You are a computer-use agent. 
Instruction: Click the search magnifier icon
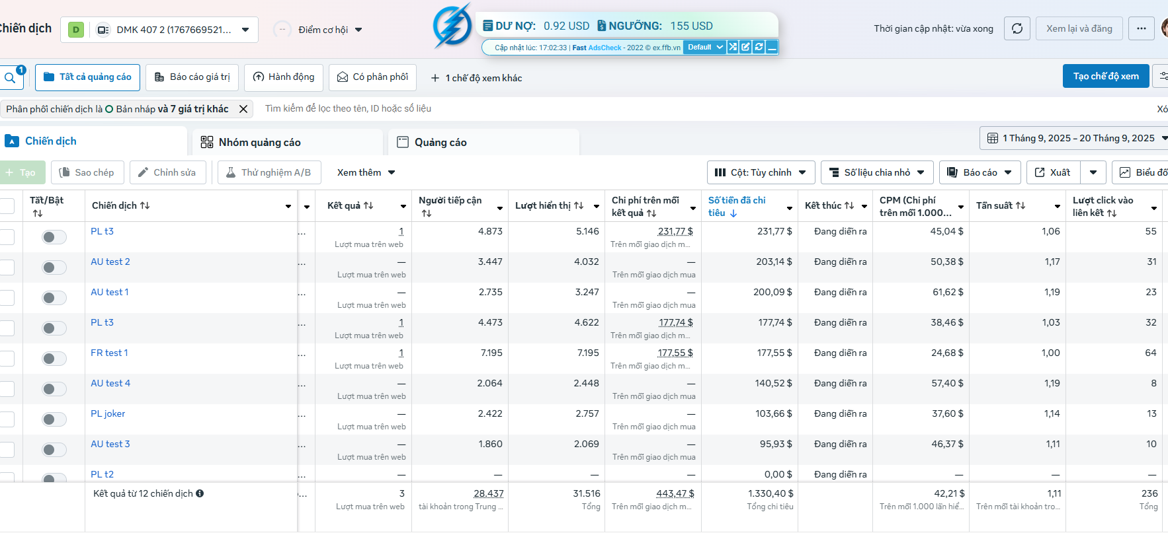click(x=10, y=78)
